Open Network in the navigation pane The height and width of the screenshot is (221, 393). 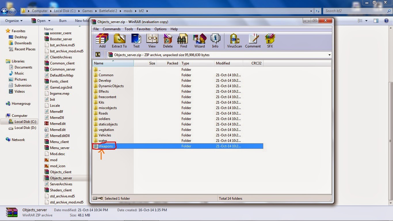click(18, 140)
